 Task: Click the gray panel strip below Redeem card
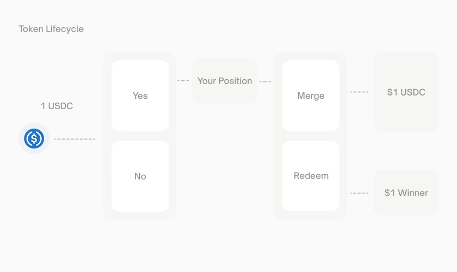tap(311, 216)
